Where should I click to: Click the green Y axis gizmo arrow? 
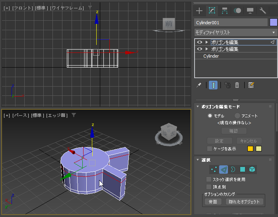[x=66, y=176]
